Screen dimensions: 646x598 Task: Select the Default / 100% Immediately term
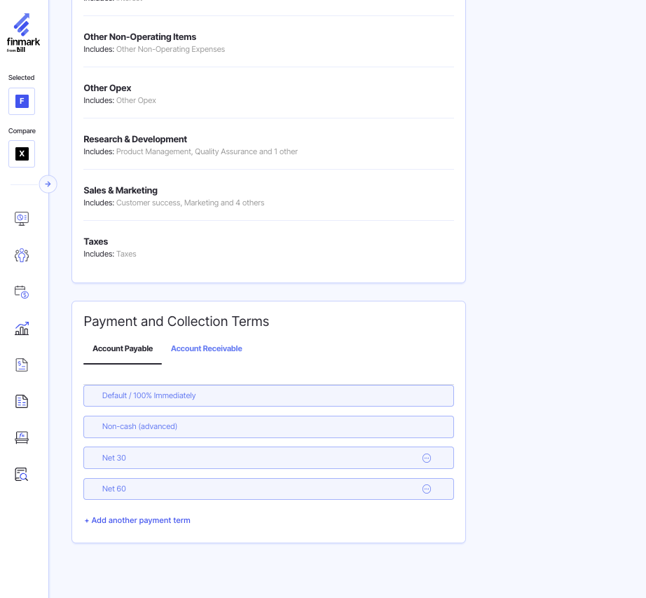pos(268,395)
